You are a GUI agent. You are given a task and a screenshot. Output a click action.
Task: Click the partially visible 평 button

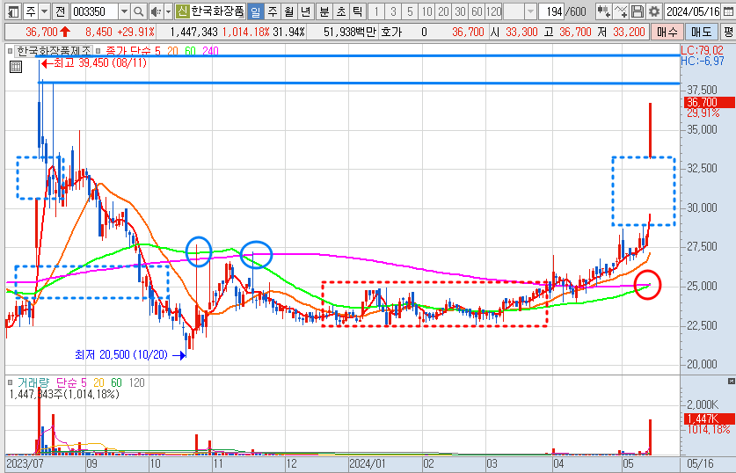(728, 32)
